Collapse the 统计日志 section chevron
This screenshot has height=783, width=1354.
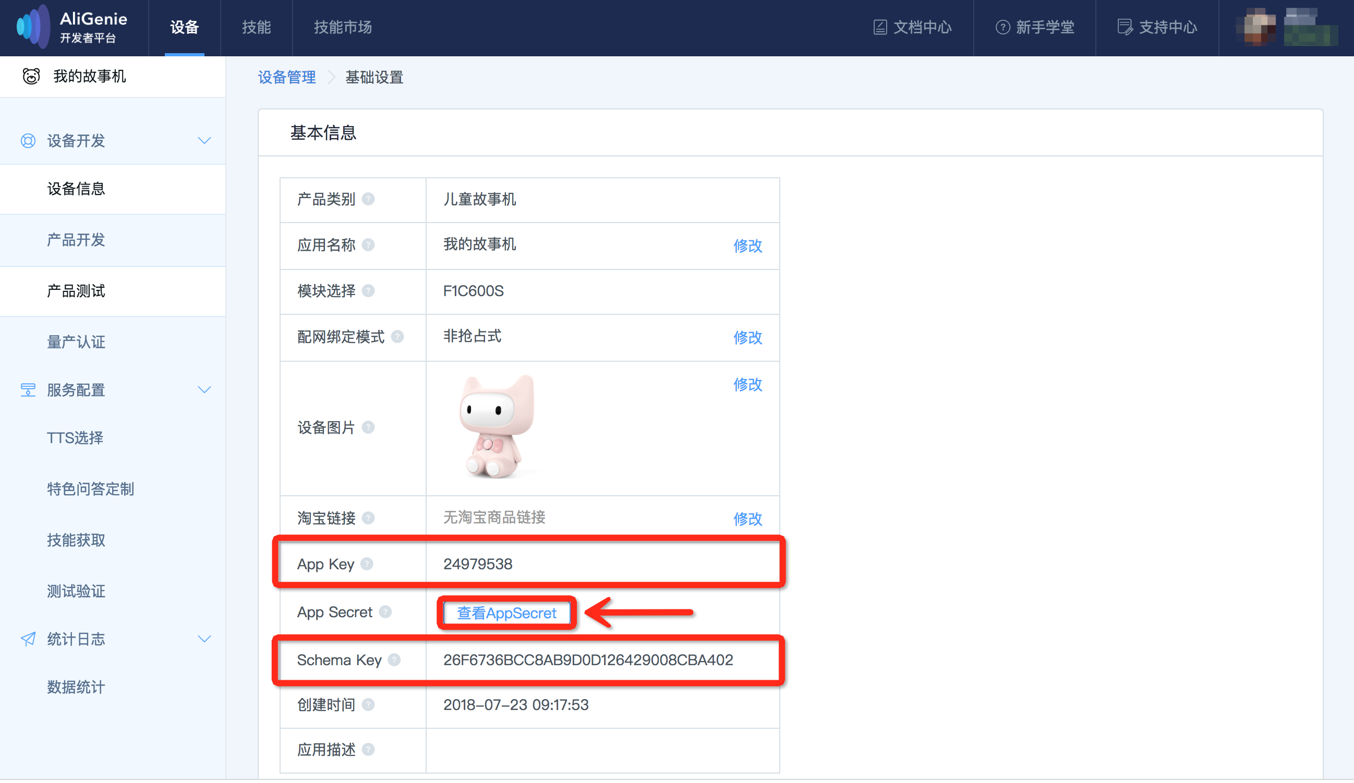pyautogui.click(x=204, y=639)
